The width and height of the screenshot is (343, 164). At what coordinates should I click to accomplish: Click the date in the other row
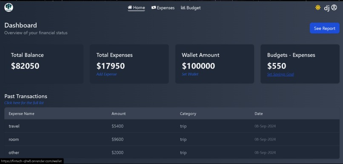pos(265,153)
